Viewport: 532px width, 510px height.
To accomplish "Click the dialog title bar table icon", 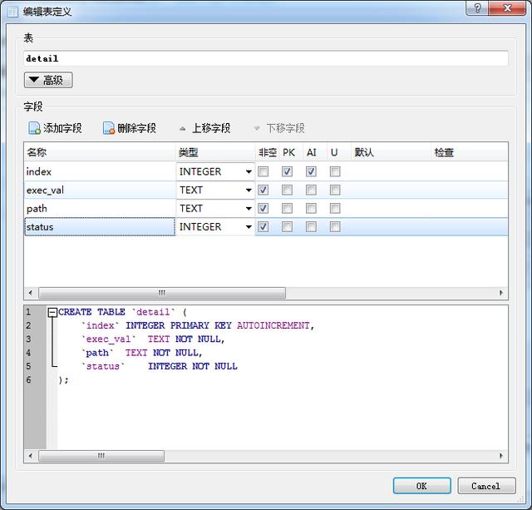I will (x=12, y=12).
